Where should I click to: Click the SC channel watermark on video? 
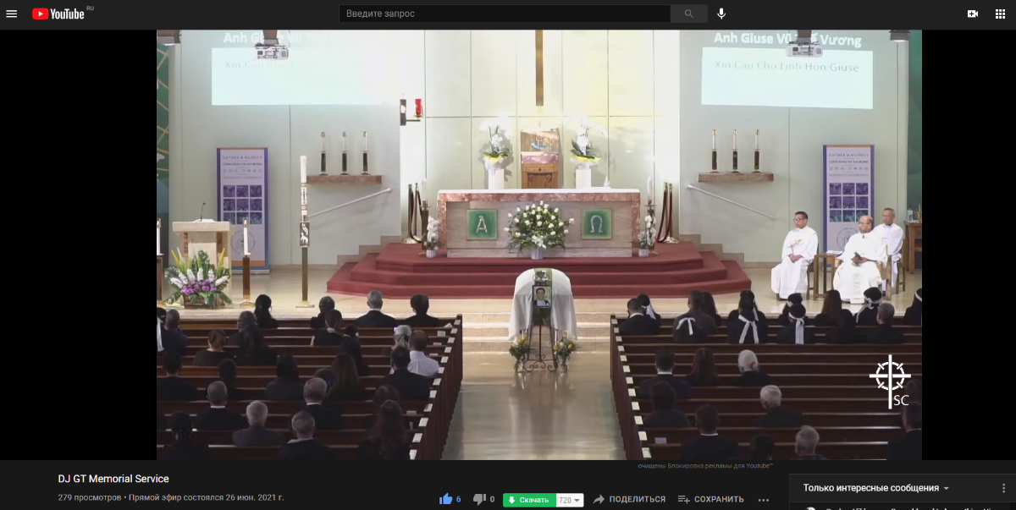[890, 379]
